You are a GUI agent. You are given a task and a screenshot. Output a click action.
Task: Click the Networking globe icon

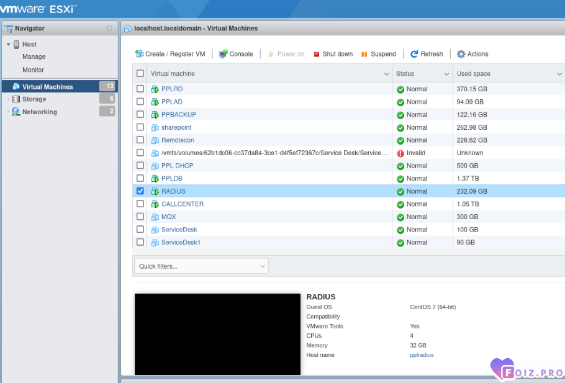[16, 112]
